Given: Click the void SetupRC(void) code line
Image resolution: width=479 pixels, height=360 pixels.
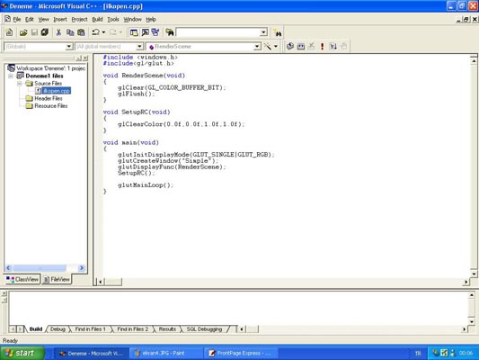Looking at the screenshot, I should [x=137, y=112].
